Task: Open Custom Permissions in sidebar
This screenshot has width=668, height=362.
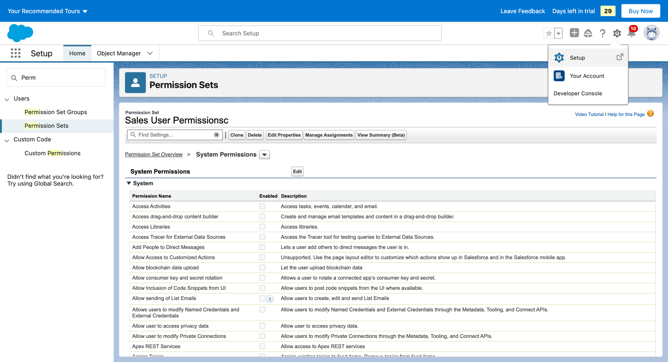Action: point(52,153)
